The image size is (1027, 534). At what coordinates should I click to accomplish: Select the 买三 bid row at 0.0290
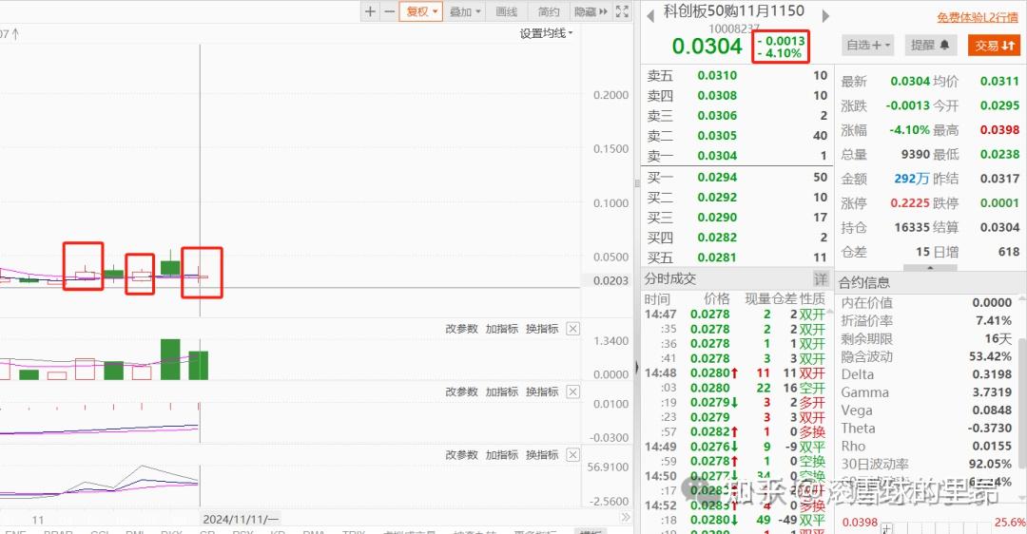coord(737,218)
